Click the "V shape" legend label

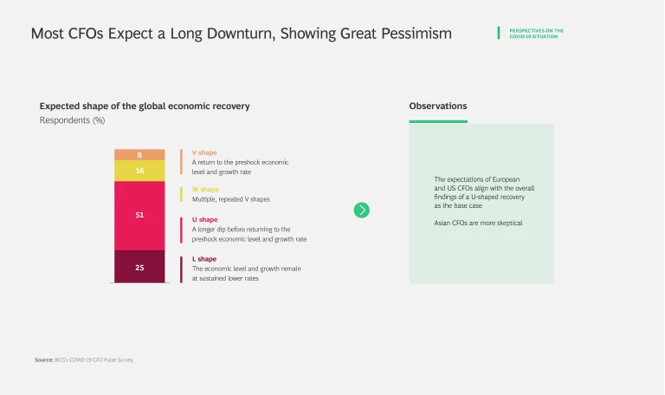coord(204,152)
